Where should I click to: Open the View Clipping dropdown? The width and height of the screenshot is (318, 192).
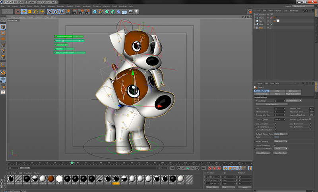(281, 141)
